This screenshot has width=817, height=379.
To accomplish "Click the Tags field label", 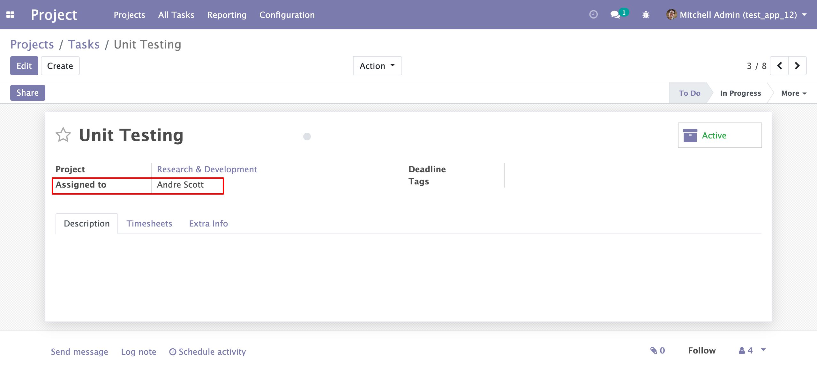I will (419, 182).
